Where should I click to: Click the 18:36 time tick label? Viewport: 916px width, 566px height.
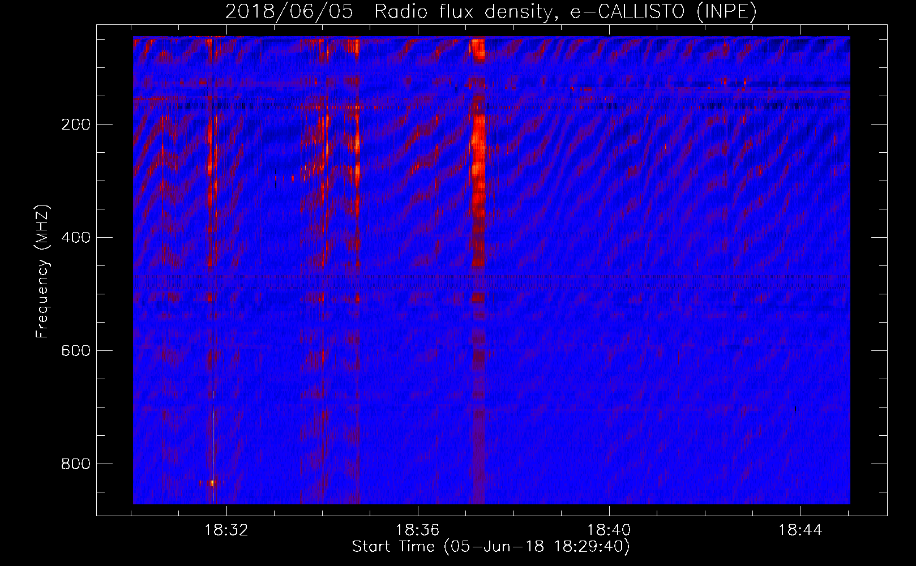(418, 530)
